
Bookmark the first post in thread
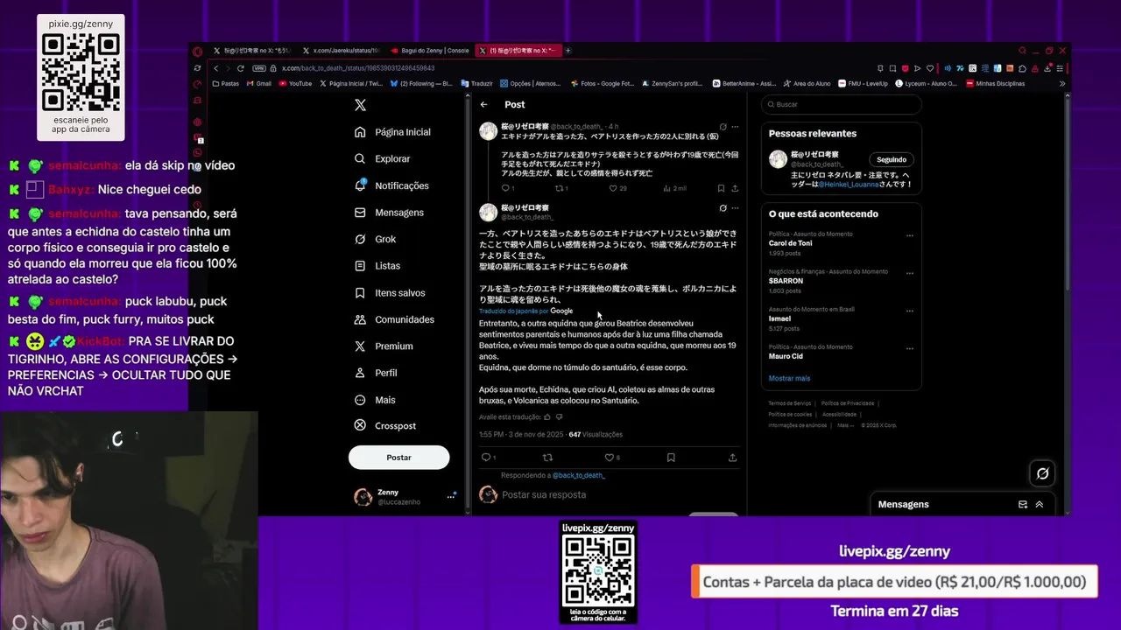(721, 188)
